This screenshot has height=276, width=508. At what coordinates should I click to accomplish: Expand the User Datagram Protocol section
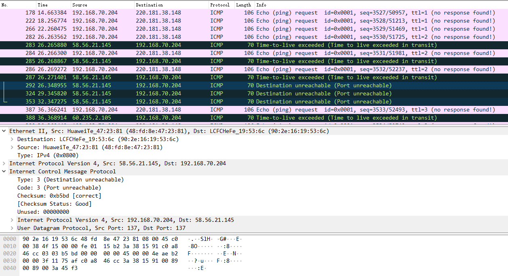[12, 228]
